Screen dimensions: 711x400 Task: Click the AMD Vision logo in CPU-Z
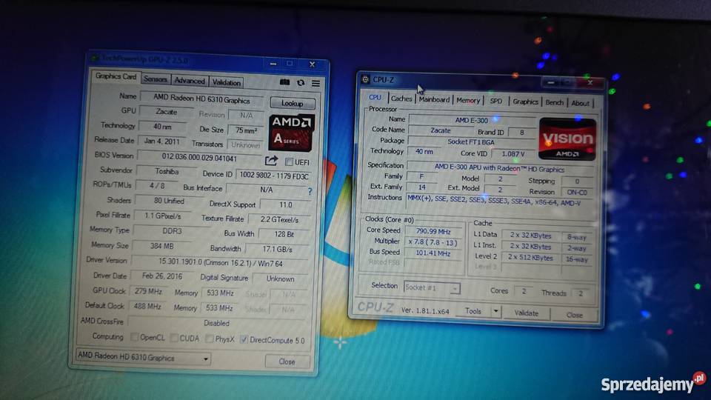(x=567, y=139)
